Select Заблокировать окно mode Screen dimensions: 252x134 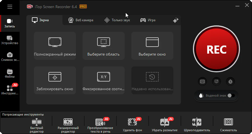(x=55, y=80)
